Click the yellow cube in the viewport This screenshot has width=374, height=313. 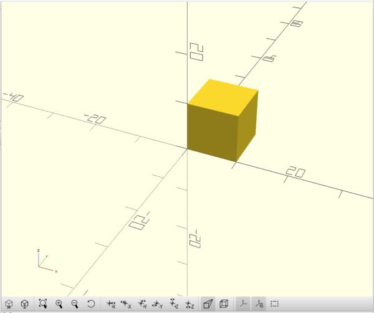click(222, 121)
